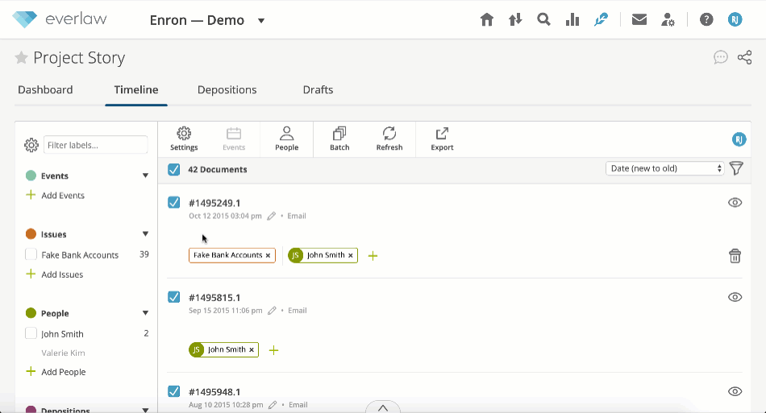Open timeline Settings in toolbar

pyautogui.click(x=184, y=139)
